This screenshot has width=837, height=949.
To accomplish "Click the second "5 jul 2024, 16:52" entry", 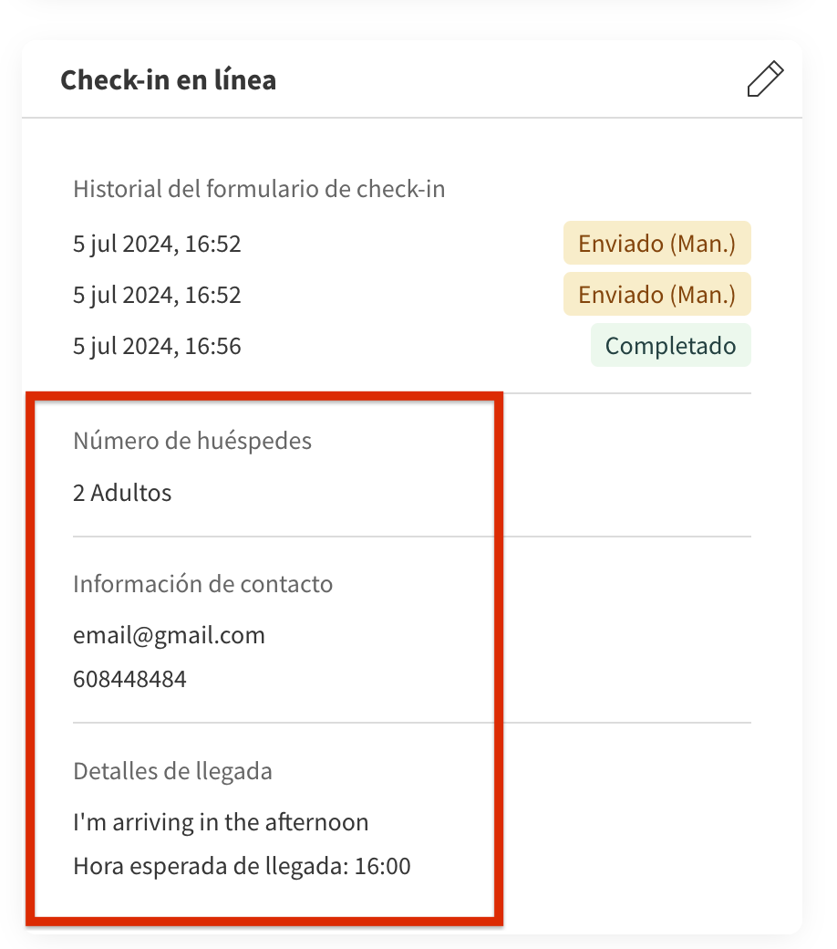I will [157, 295].
